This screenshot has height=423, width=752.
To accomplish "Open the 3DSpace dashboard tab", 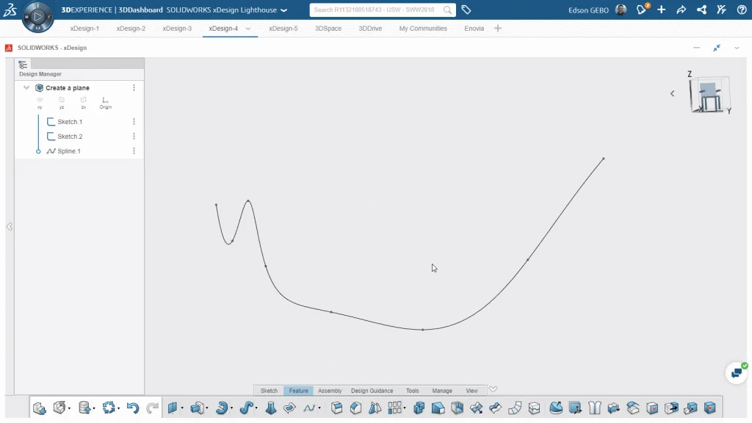I will [328, 29].
